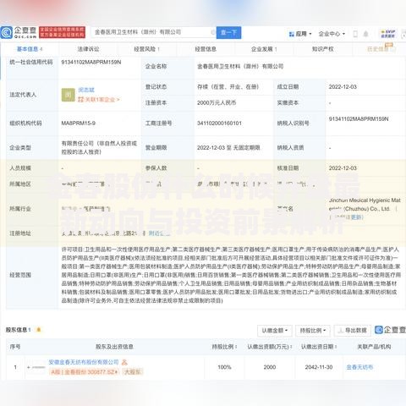Click the red official record badge

(62, 32)
